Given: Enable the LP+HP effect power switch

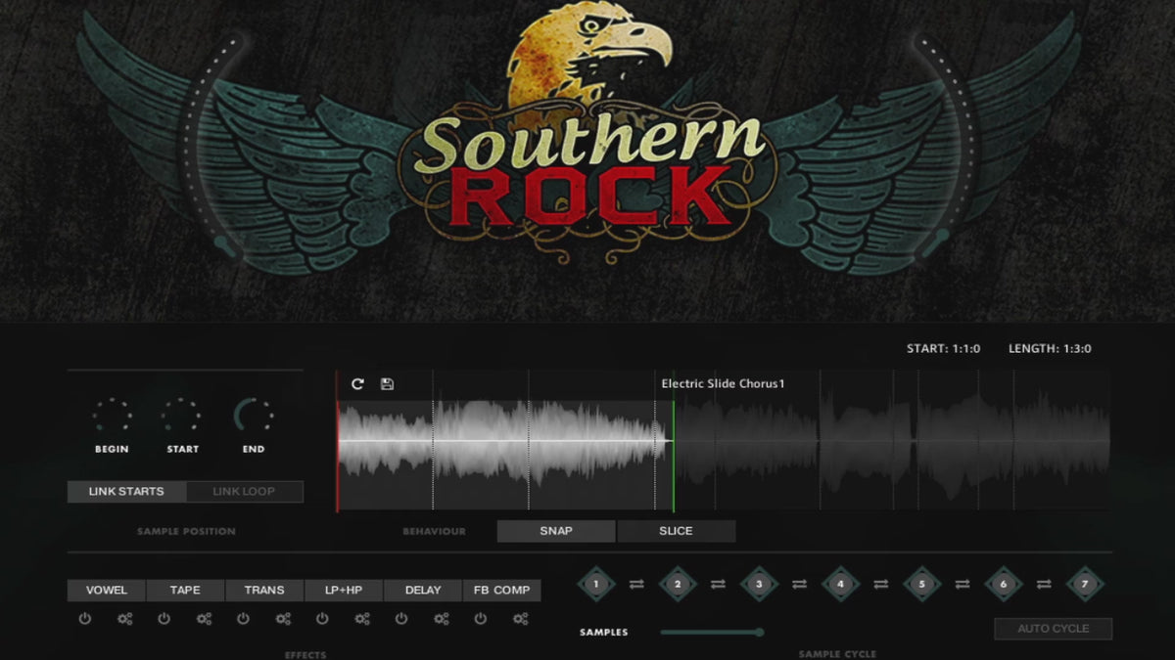Looking at the screenshot, I should (322, 619).
